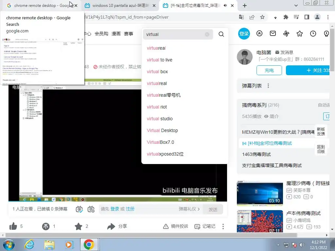This screenshot has width=335, height=251.
Task: Open File Explorer from taskbar
Action: click(49, 244)
